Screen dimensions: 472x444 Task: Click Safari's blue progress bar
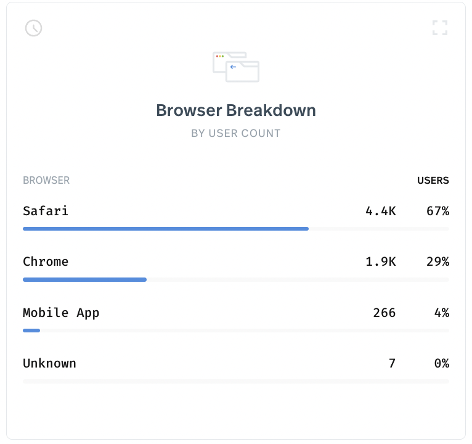click(x=166, y=229)
